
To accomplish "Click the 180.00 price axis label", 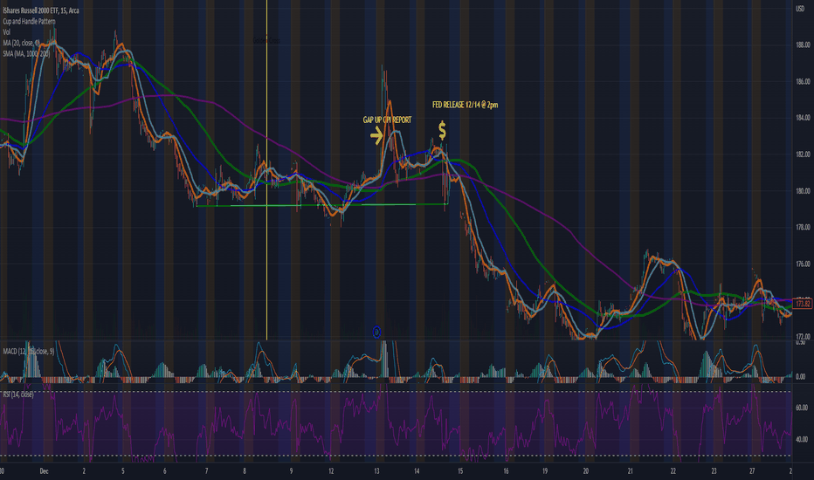I will (x=804, y=191).
